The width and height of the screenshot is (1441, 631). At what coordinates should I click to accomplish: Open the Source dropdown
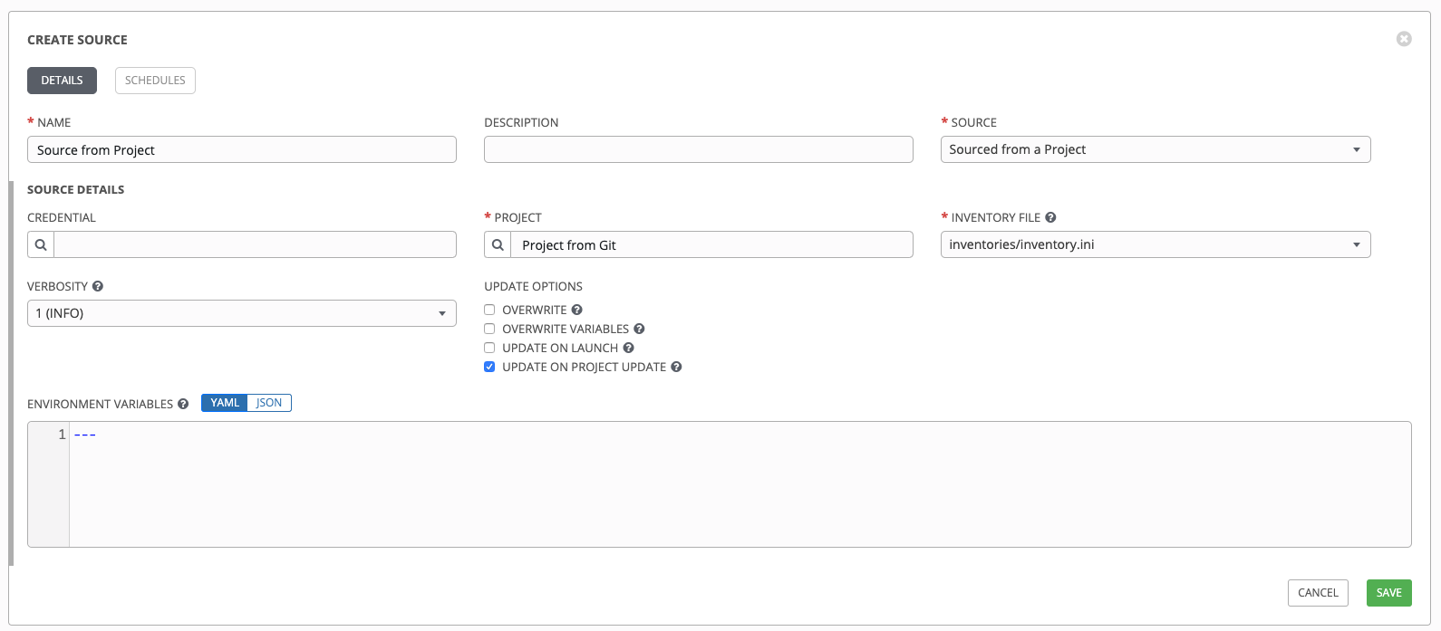point(1155,149)
